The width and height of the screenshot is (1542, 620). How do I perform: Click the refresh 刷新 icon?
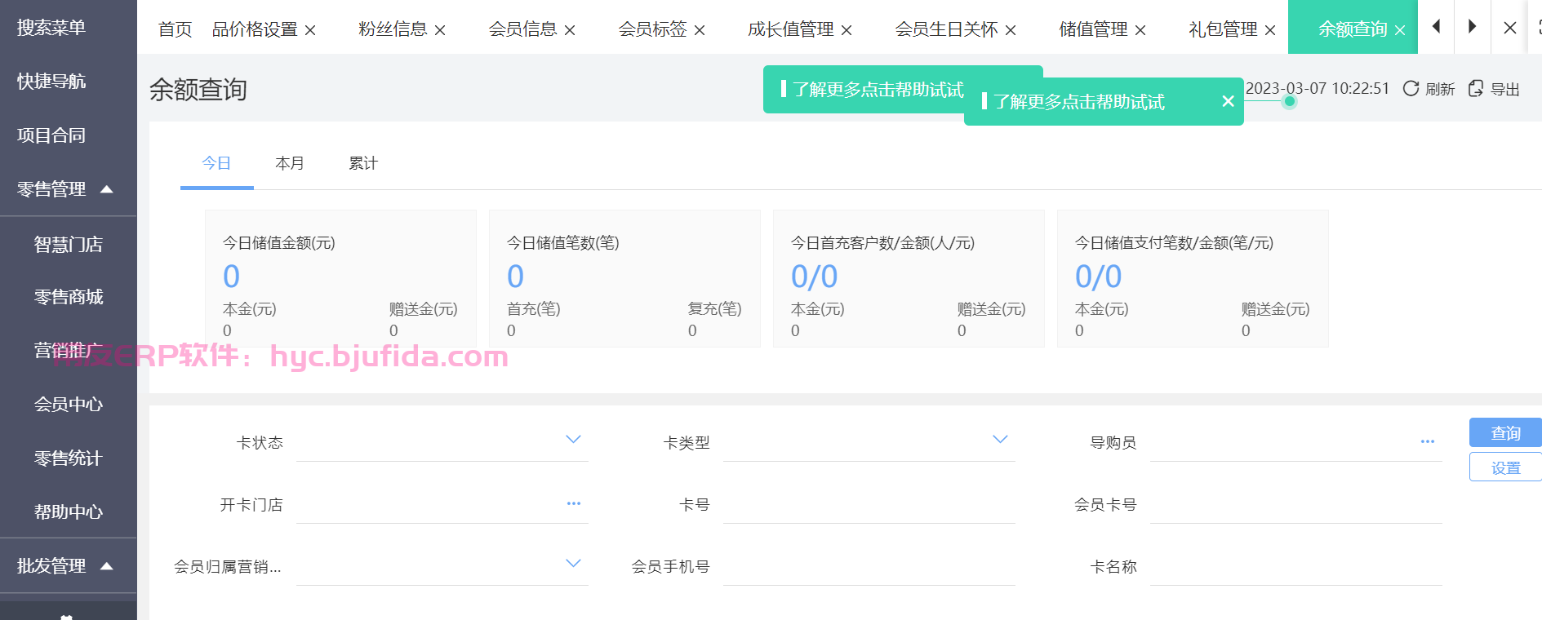1411,88
